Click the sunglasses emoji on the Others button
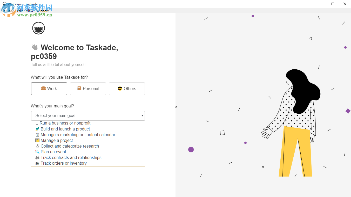This screenshot has height=197, width=351. (120, 89)
